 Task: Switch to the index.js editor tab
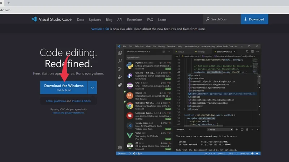[x=201, y=52]
